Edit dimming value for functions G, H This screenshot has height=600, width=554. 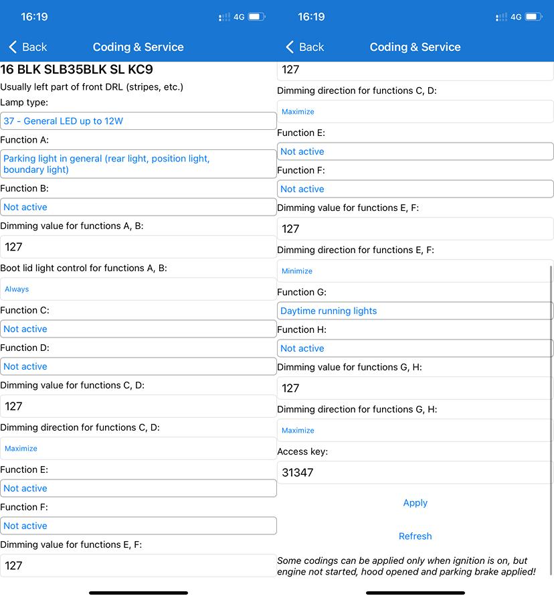(415, 388)
